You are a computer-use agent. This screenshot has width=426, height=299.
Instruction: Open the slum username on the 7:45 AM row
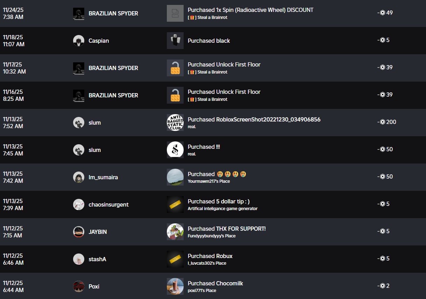95,150
